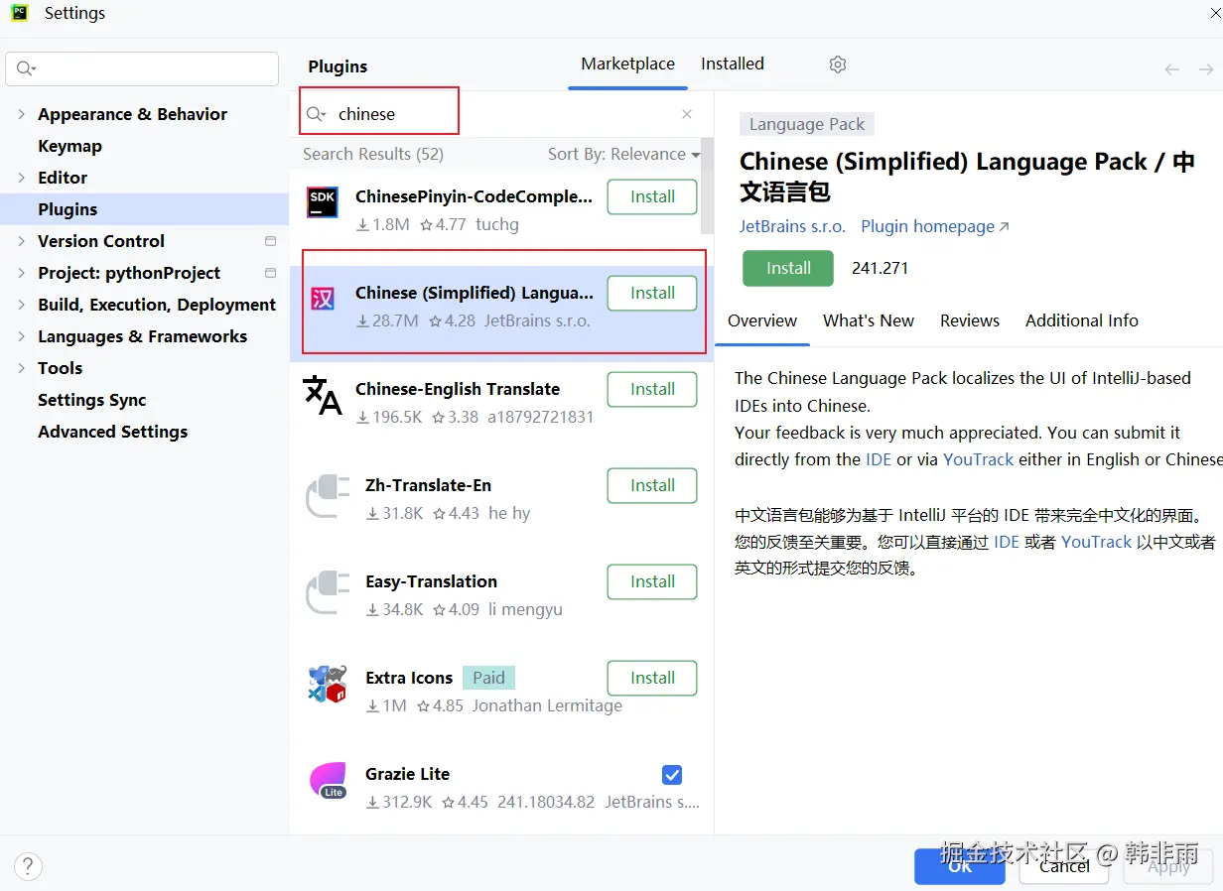Switch to the Marketplace tab
The width and height of the screenshot is (1223, 891).
coord(627,64)
